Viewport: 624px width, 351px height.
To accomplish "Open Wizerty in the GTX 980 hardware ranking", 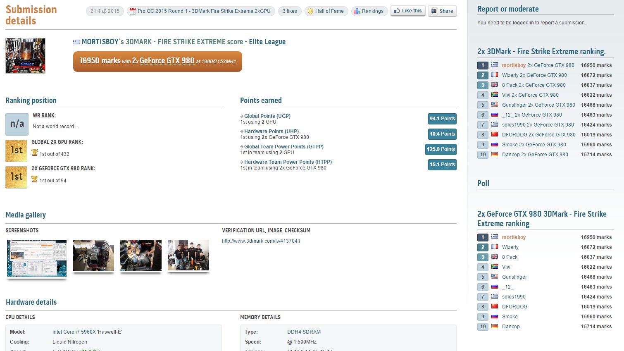I will pos(510,247).
